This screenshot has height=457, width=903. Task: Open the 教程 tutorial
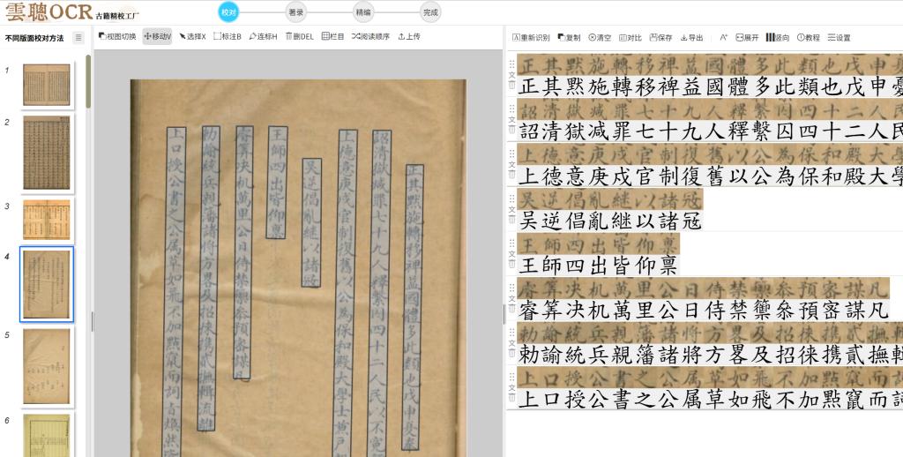pos(809,37)
